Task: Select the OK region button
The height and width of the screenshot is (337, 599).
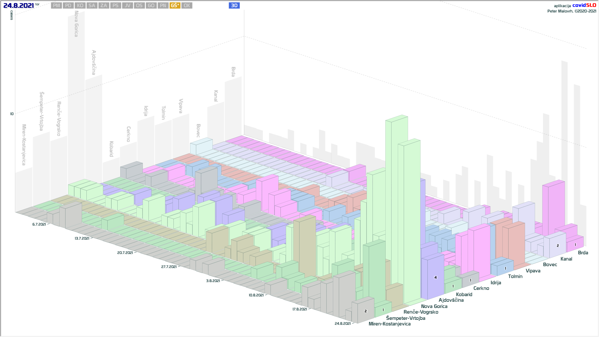Action: point(187,6)
